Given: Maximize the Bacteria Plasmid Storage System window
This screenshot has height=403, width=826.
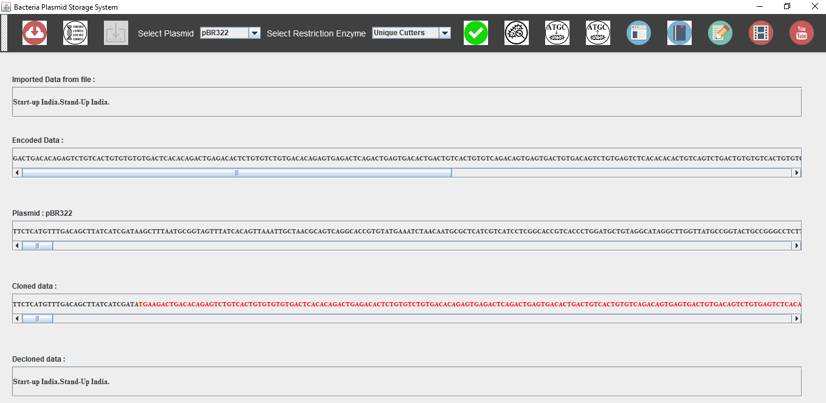Looking at the screenshot, I should click(x=787, y=7).
